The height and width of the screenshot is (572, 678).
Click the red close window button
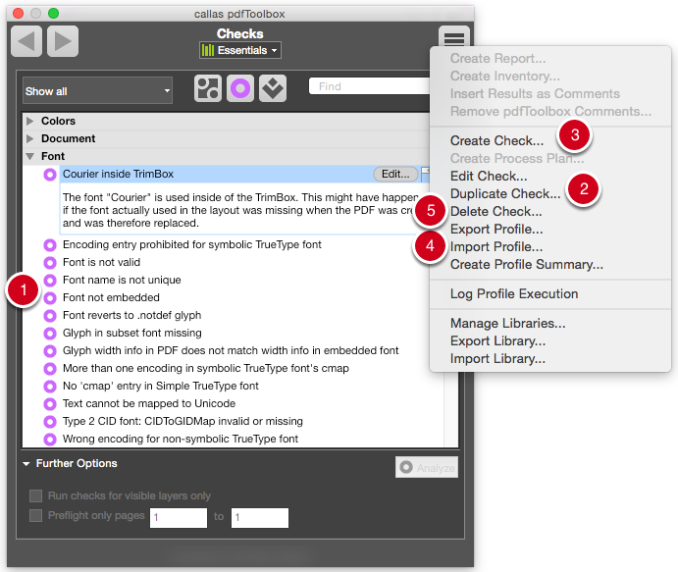tap(19, 14)
